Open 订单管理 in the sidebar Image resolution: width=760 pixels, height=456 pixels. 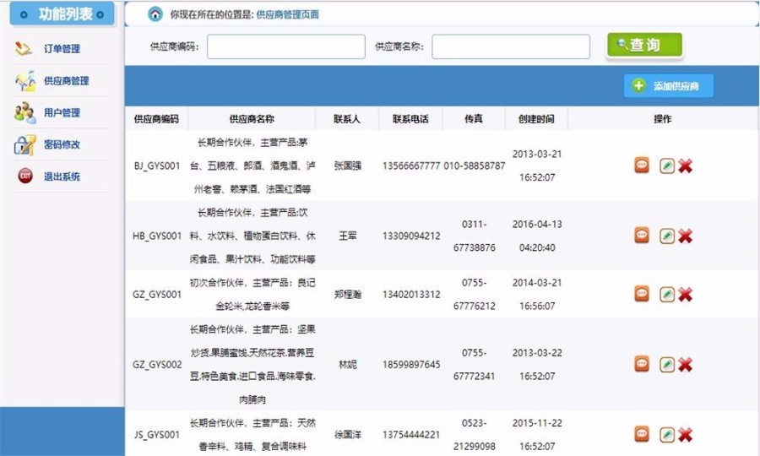62,48
